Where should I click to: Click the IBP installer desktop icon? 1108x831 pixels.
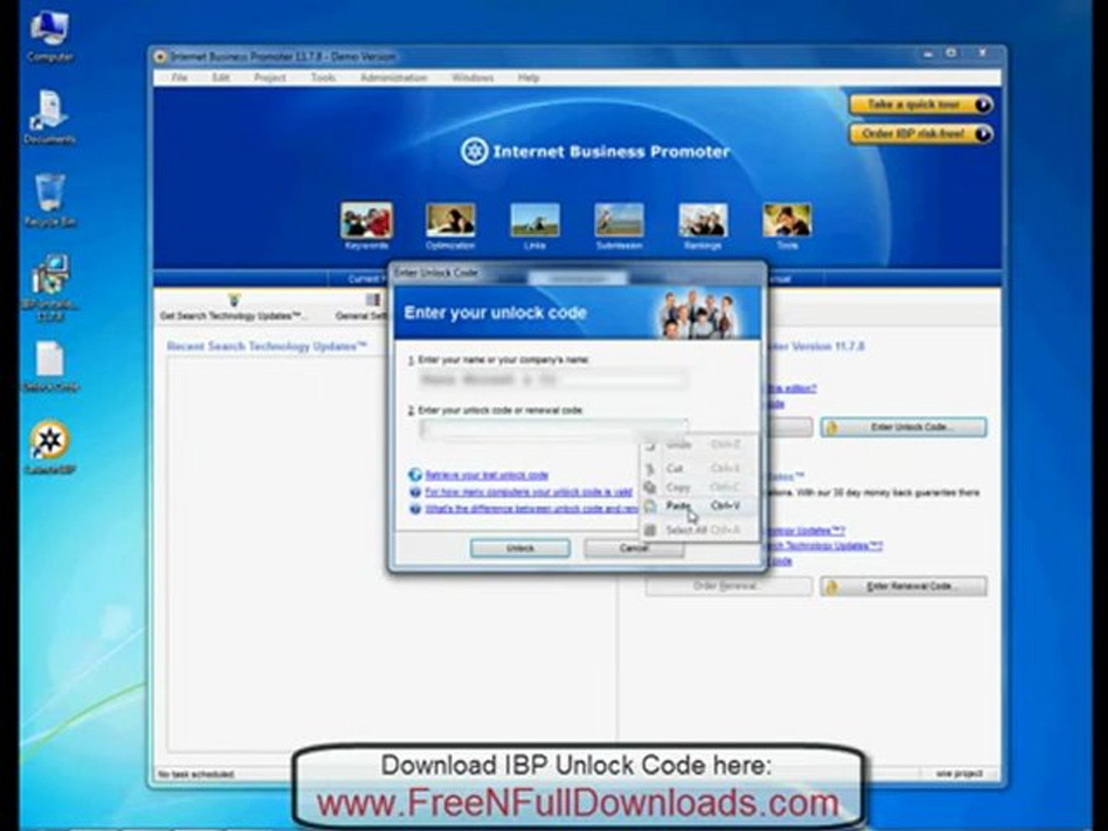click(50, 287)
